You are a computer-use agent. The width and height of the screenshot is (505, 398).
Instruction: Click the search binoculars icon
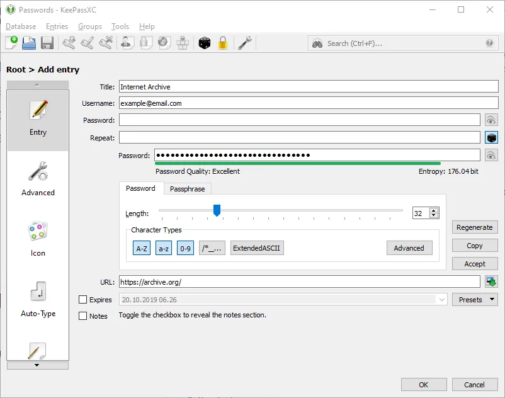317,43
